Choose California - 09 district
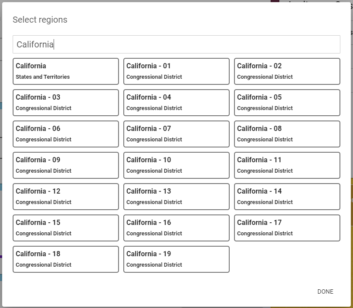This screenshot has width=353, height=308. click(x=66, y=165)
